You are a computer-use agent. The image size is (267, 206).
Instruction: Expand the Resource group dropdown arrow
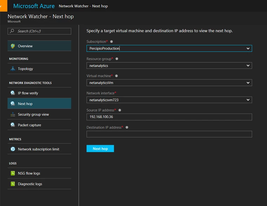[x=248, y=65]
